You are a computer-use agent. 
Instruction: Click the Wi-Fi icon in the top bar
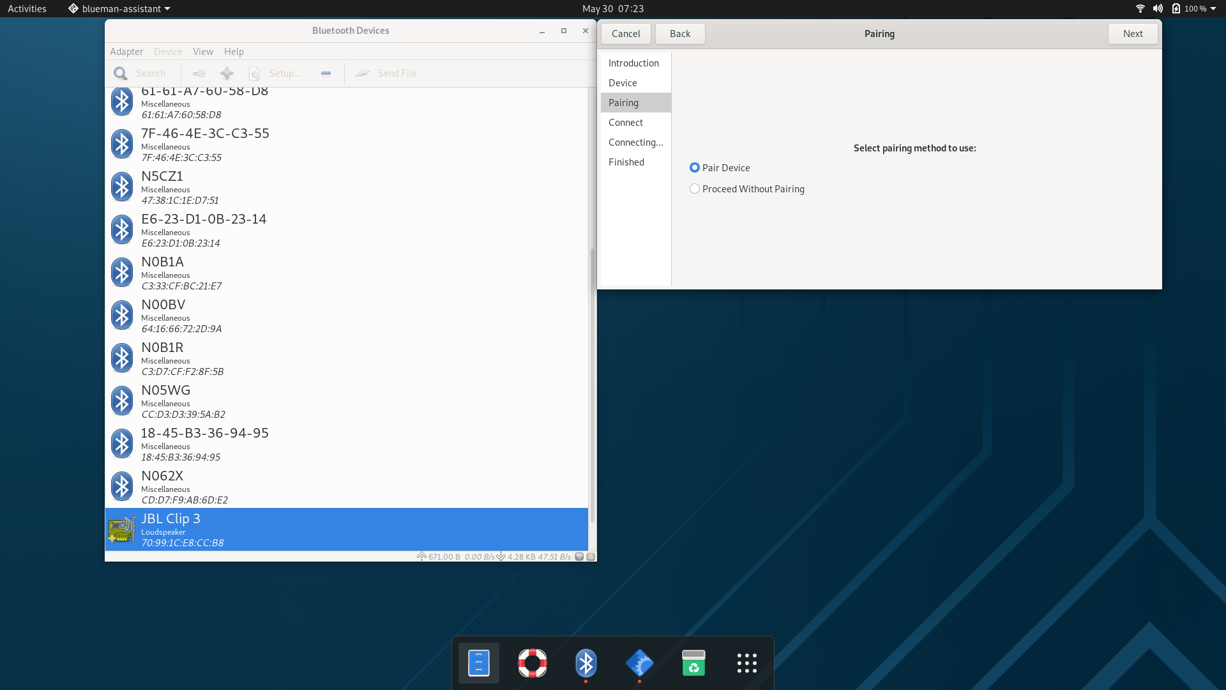coord(1140,8)
